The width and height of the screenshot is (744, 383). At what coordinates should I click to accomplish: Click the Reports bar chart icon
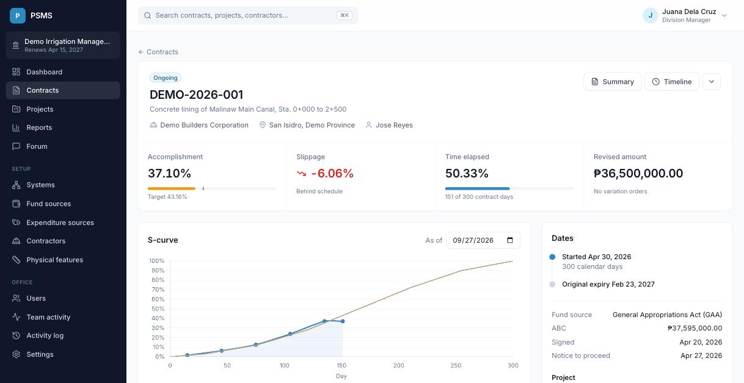tap(16, 127)
